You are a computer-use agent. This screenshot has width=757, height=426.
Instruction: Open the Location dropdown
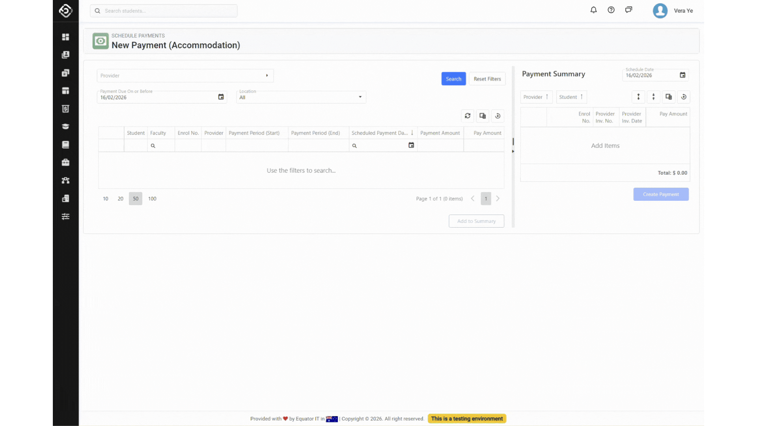click(x=360, y=97)
